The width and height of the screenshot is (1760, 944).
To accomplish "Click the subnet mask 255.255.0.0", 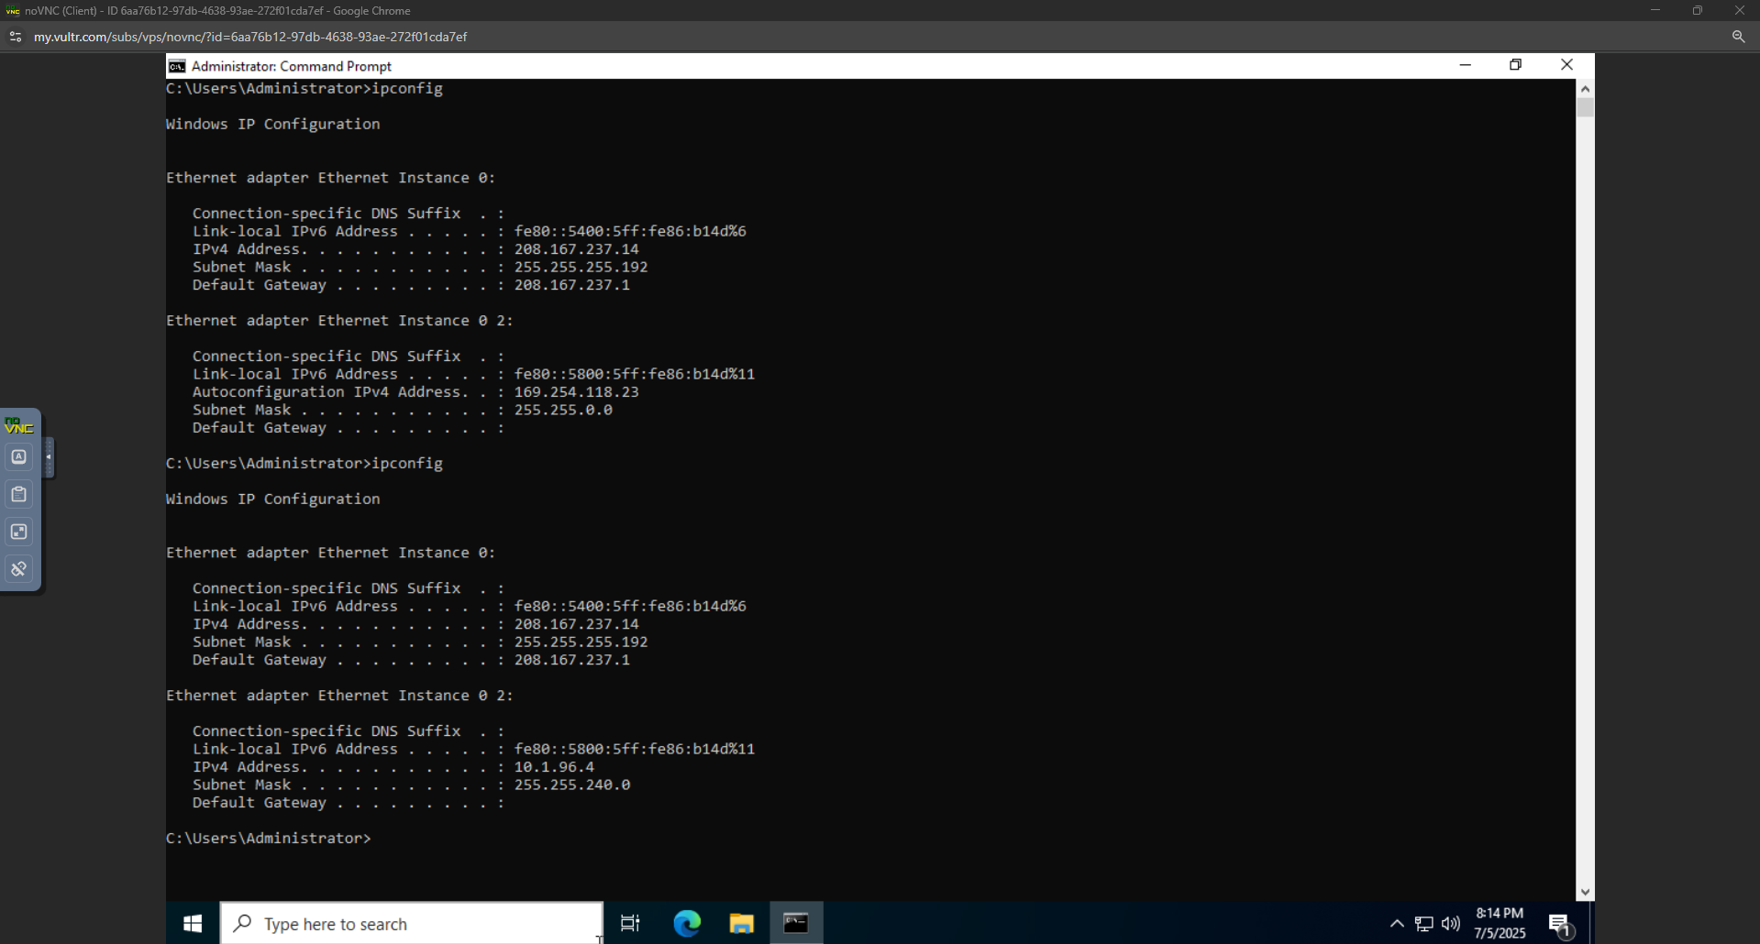I will [563, 410].
